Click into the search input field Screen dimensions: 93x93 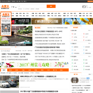(x=32, y=6)
